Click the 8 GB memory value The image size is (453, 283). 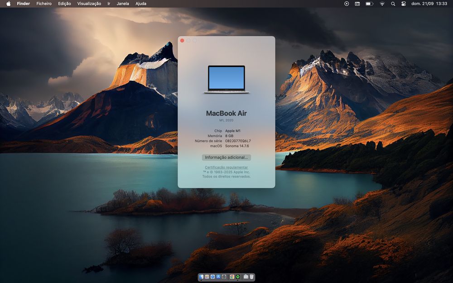coord(229,136)
